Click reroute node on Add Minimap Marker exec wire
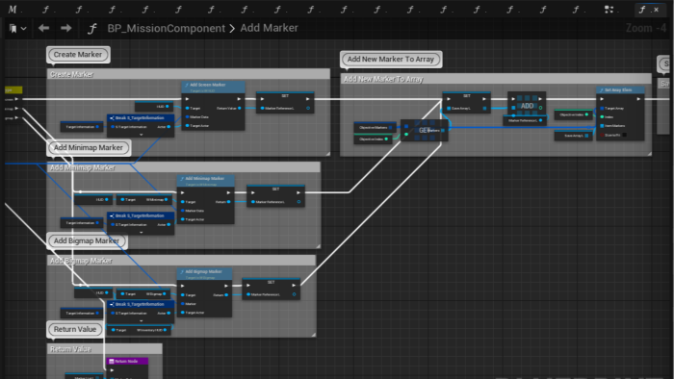Screen dimensions: 674x379 (x=80, y=191)
